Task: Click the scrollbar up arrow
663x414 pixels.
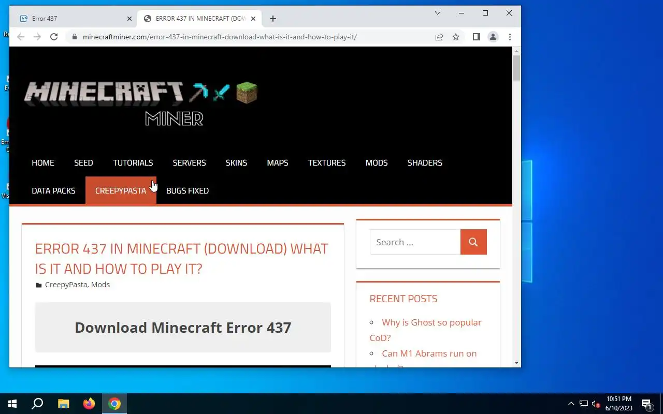Action: point(516,51)
